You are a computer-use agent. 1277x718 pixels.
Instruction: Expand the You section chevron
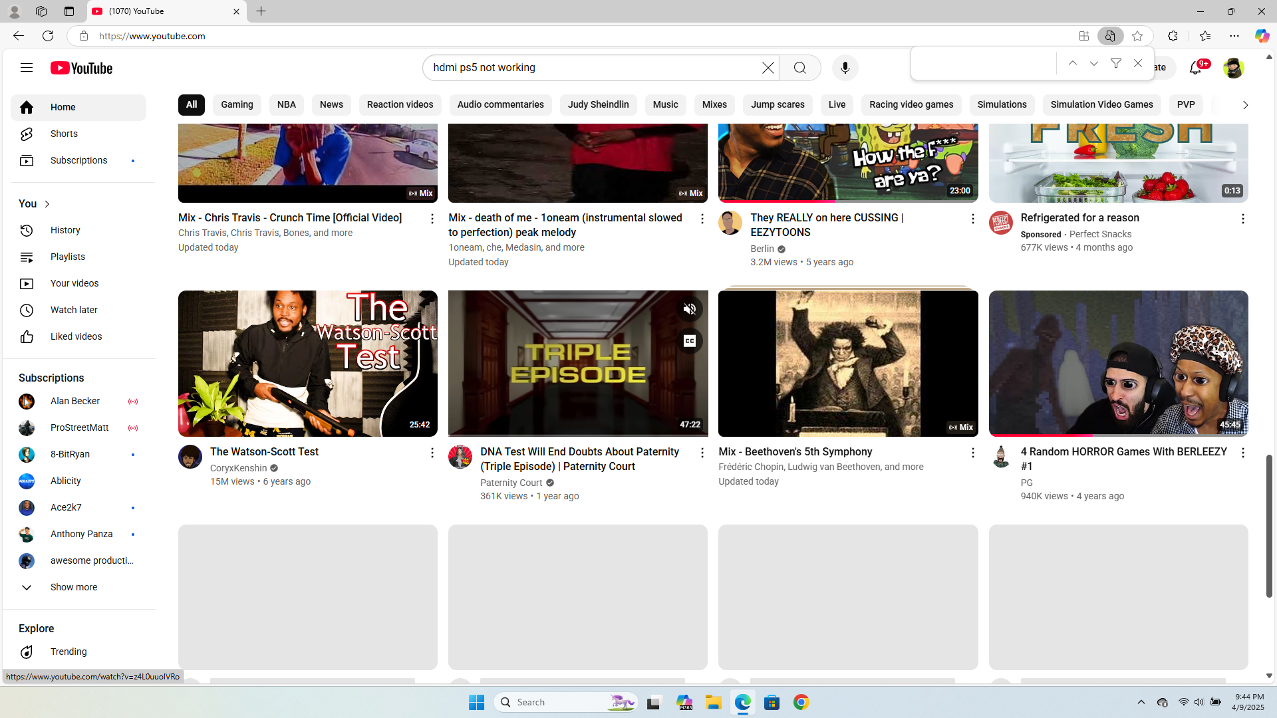[47, 204]
